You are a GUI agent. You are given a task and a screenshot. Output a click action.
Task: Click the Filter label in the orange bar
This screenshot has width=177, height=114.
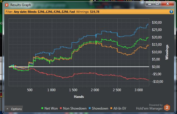coord(9,12)
